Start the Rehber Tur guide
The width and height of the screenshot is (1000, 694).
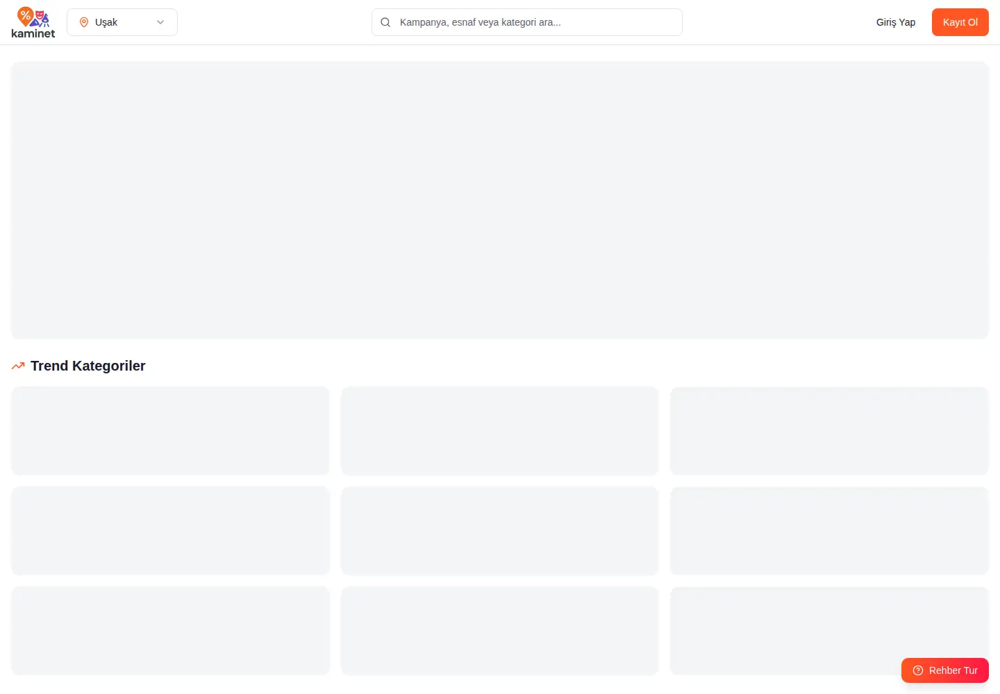click(945, 670)
